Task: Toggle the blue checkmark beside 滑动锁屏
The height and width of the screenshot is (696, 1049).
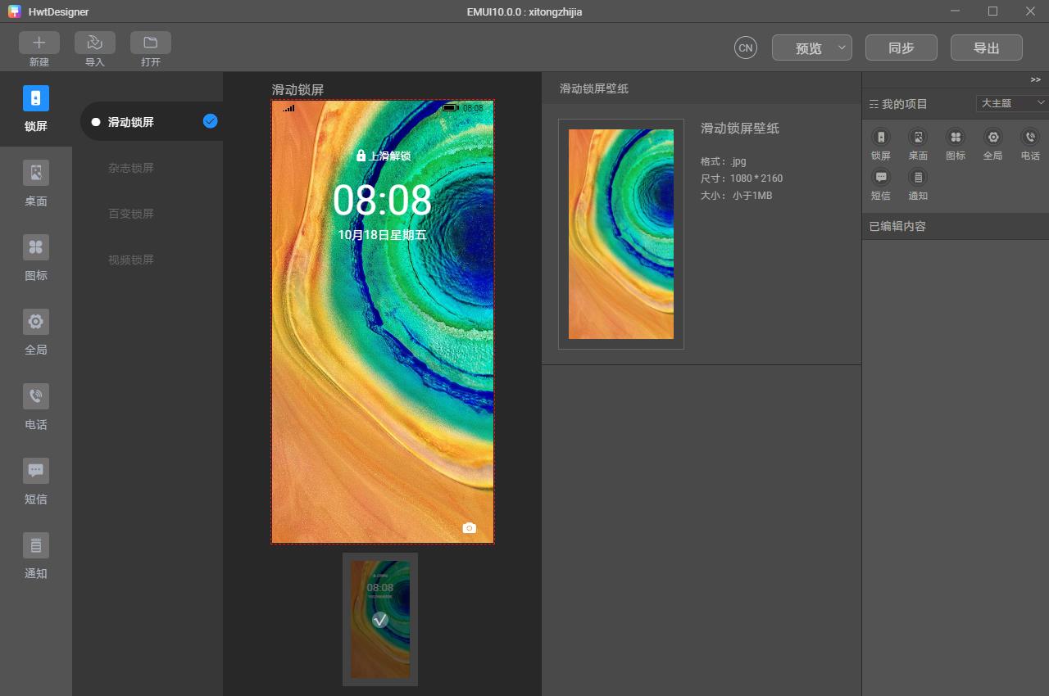Action: pyautogui.click(x=211, y=121)
